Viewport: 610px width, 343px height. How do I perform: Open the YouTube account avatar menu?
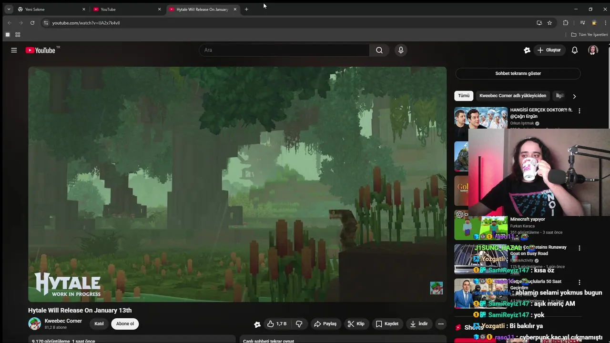593,50
